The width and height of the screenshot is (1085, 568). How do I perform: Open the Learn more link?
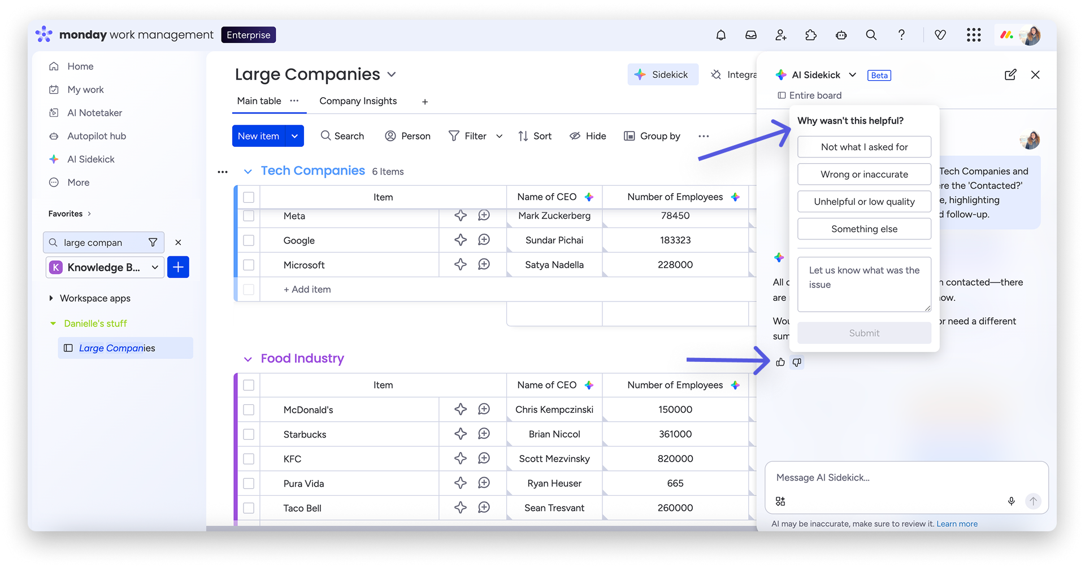[957, 523]
